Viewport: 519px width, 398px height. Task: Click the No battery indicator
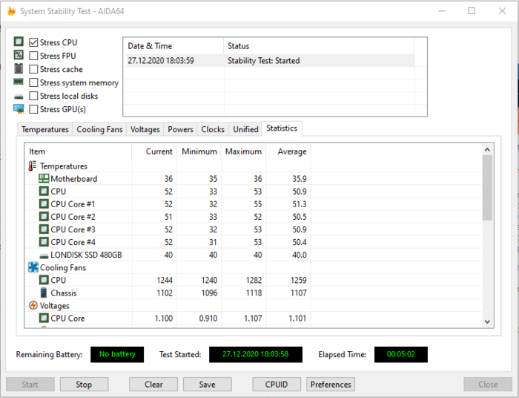coord(117,354)
